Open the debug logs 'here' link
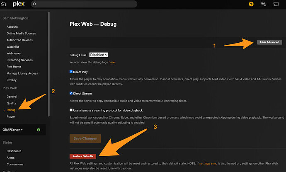Image resolution: width=286 pixels, height=172 pixels. pos(111,62)
